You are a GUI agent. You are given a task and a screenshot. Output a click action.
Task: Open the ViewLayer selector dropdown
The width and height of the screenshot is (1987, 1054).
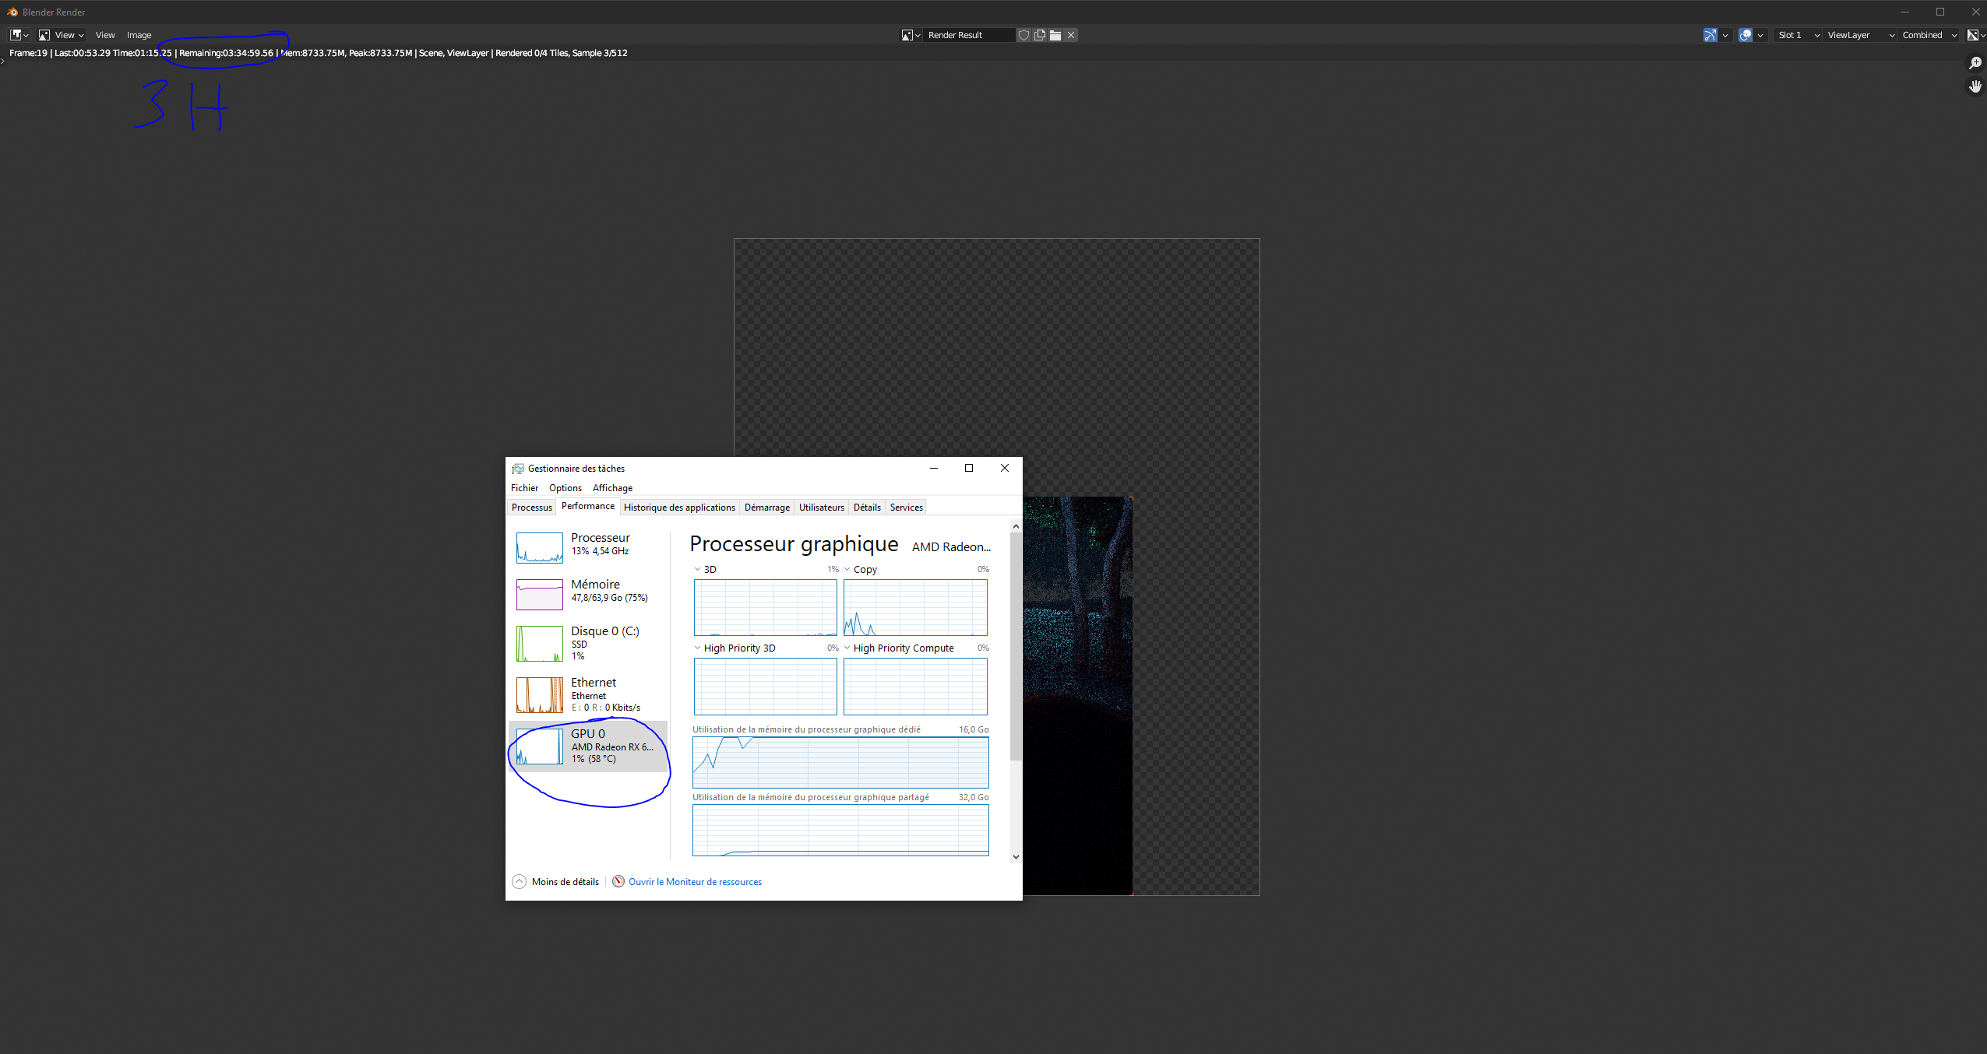click(x=1859, y=35)
